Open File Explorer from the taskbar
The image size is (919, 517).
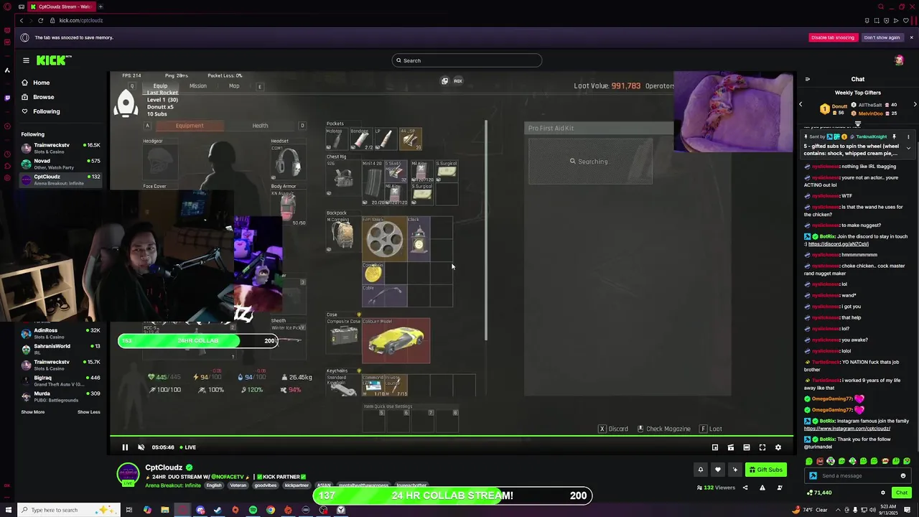164,510
